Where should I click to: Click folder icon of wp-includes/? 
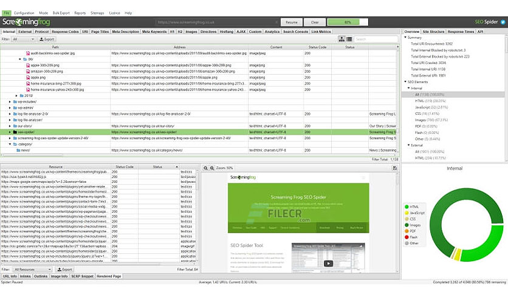coord(15,101)
